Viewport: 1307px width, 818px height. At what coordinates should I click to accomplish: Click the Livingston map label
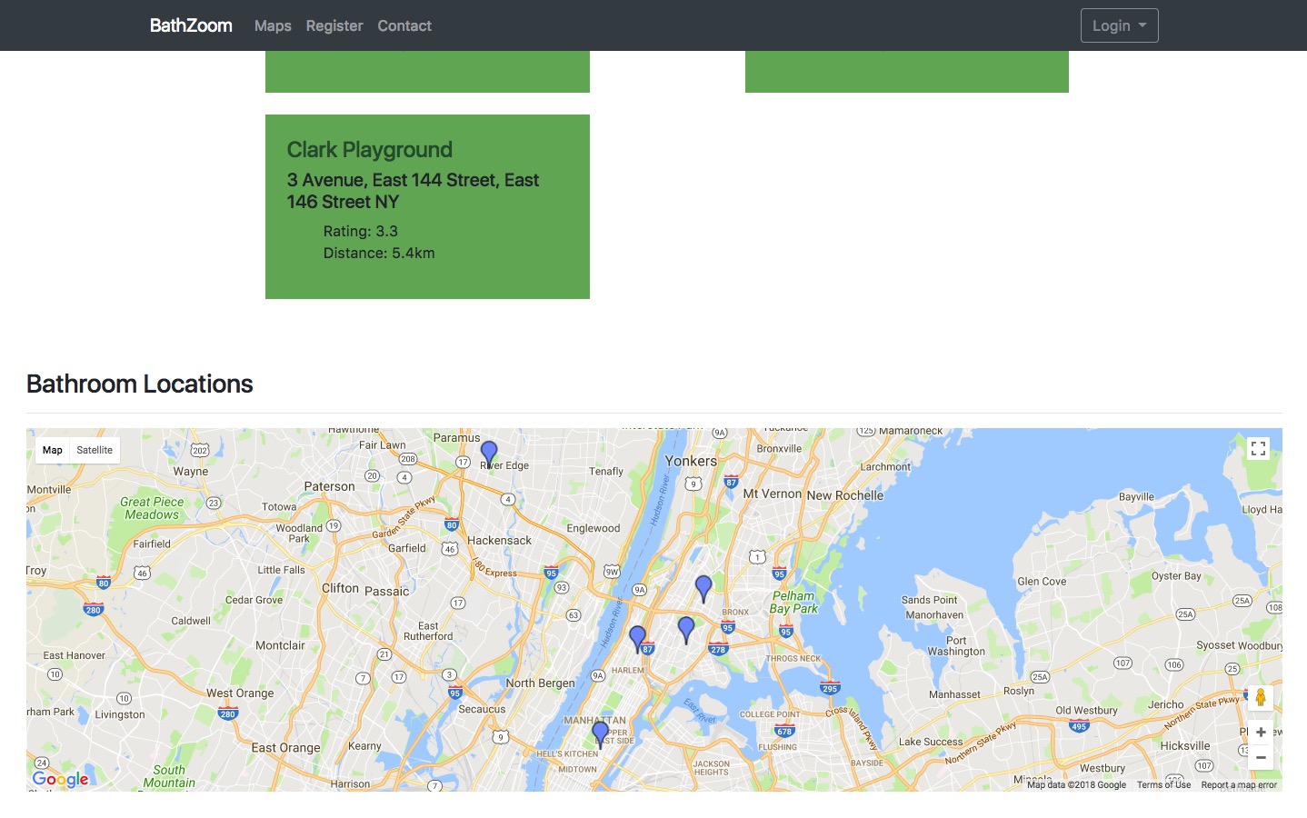coord(120,714)
